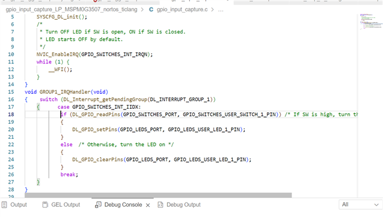
Task: Click the C file icon in breadcrumb
Action: [x=151, y=10]
